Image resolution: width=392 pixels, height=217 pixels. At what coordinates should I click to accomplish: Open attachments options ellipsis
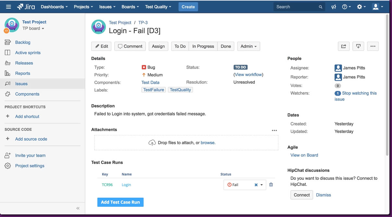click(x=274, y=130)
